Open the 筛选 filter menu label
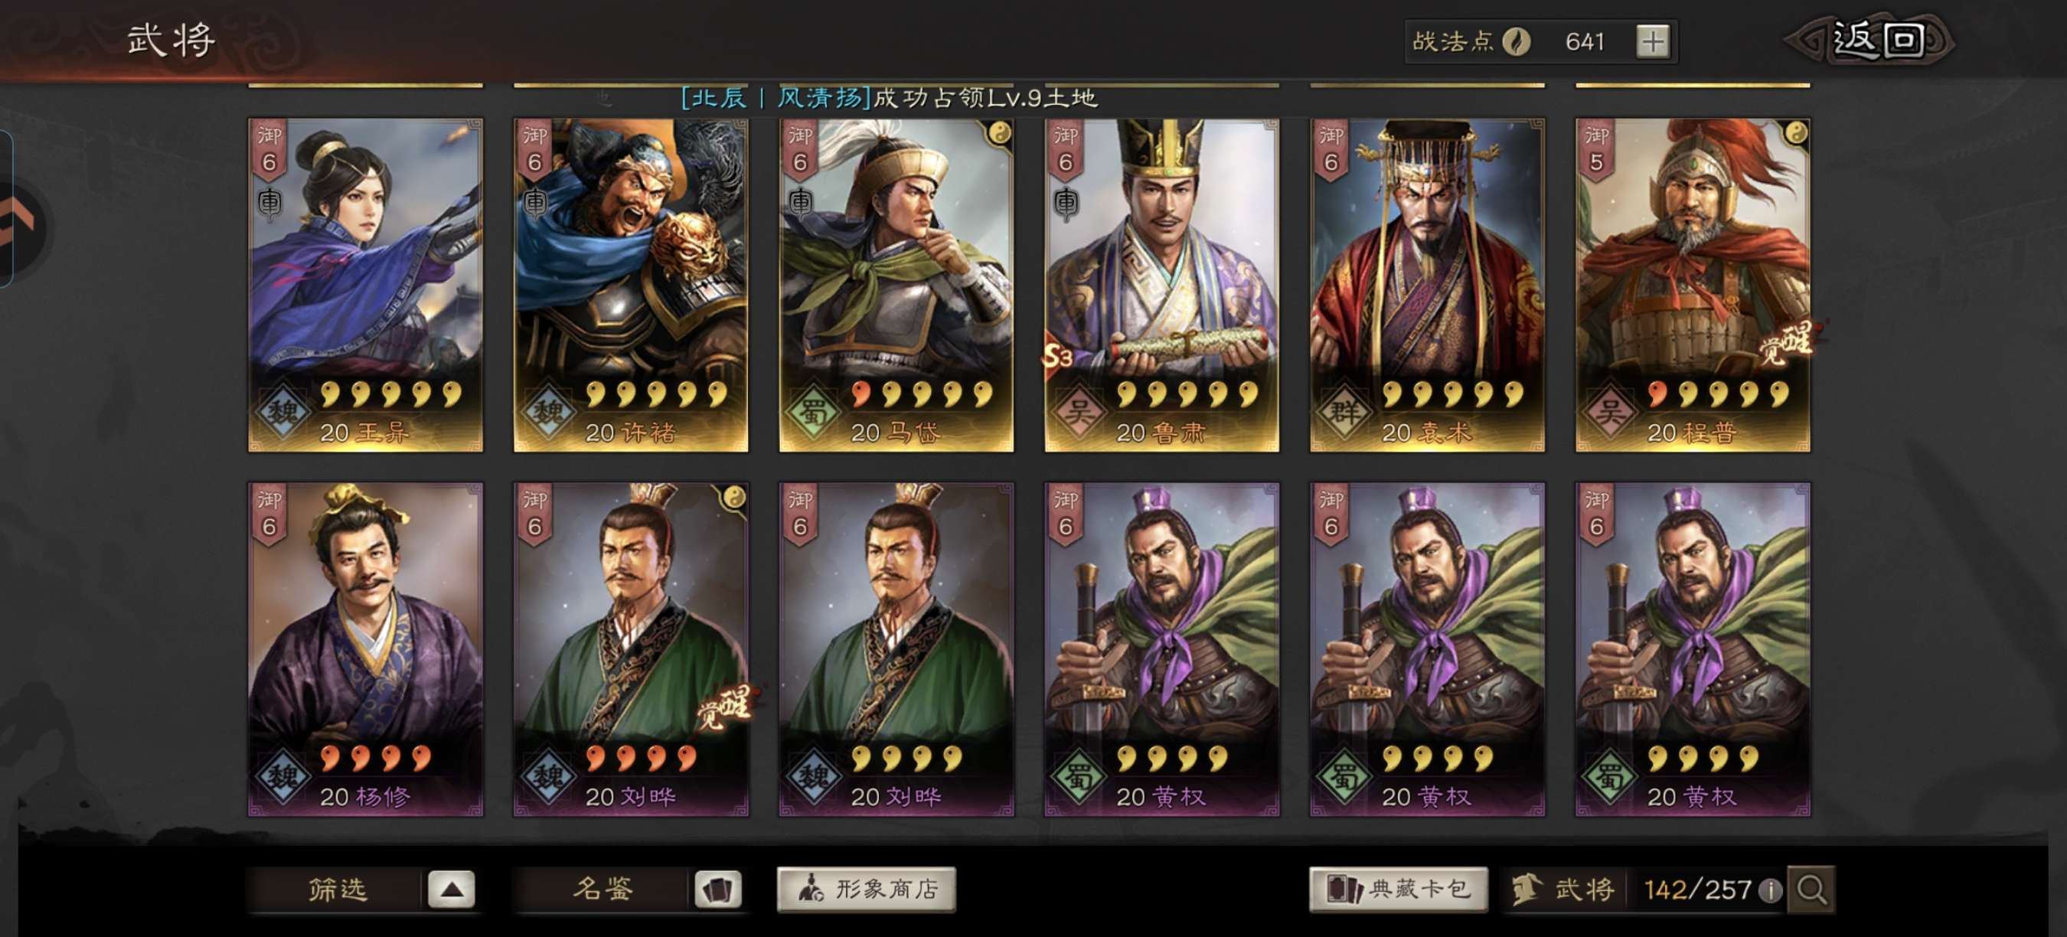This screenshot has height=937, width=2067. point(337,890)
